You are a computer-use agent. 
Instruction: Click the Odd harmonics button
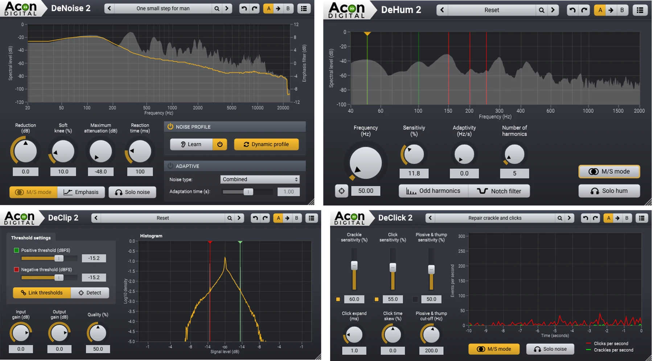point(433,191)
